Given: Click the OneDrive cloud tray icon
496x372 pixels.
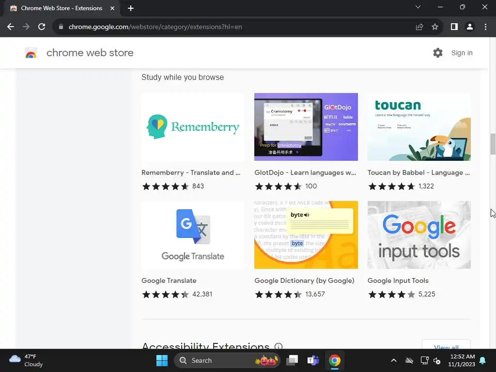Looking at the screenshot, I should coord(409,360).
